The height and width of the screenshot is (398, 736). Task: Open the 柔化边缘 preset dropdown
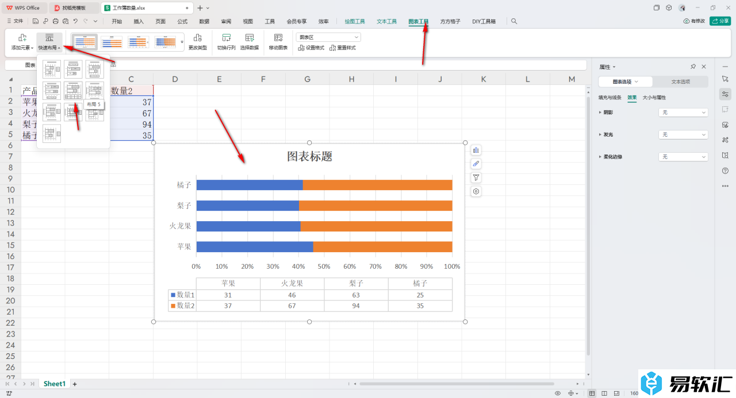click(x=683, y=157)
